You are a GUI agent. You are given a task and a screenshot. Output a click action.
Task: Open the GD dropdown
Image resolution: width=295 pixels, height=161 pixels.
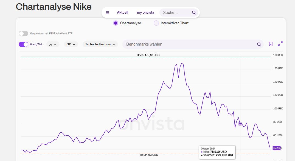click(71, 44)
